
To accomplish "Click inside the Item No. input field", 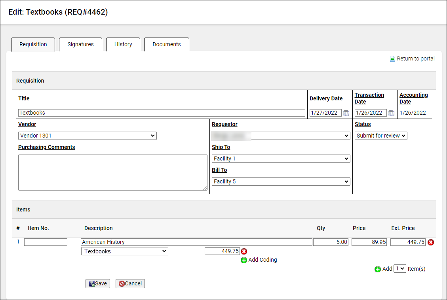I will tap(46, 242).
